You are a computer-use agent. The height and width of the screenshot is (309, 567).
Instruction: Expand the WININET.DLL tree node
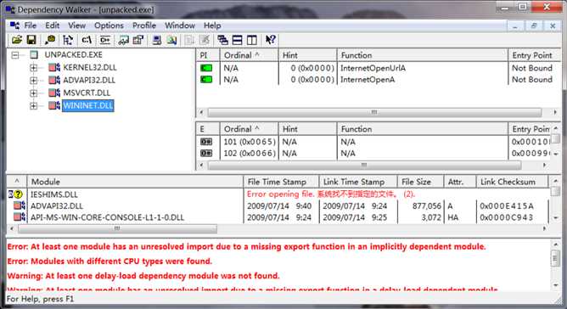(x=33, y=105)
